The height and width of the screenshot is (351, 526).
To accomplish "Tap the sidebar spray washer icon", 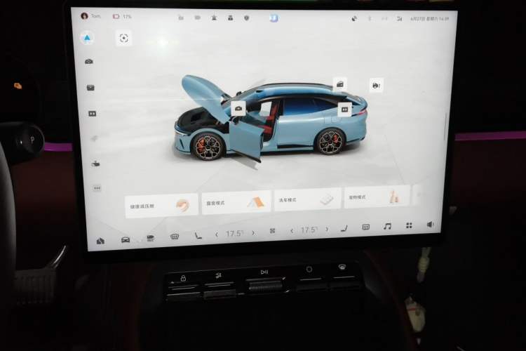I will pos(95,164).
